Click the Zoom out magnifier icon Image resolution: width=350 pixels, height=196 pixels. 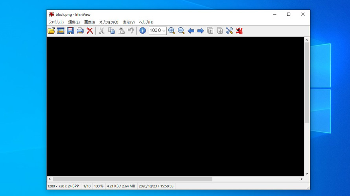click(x=181, y=31)
